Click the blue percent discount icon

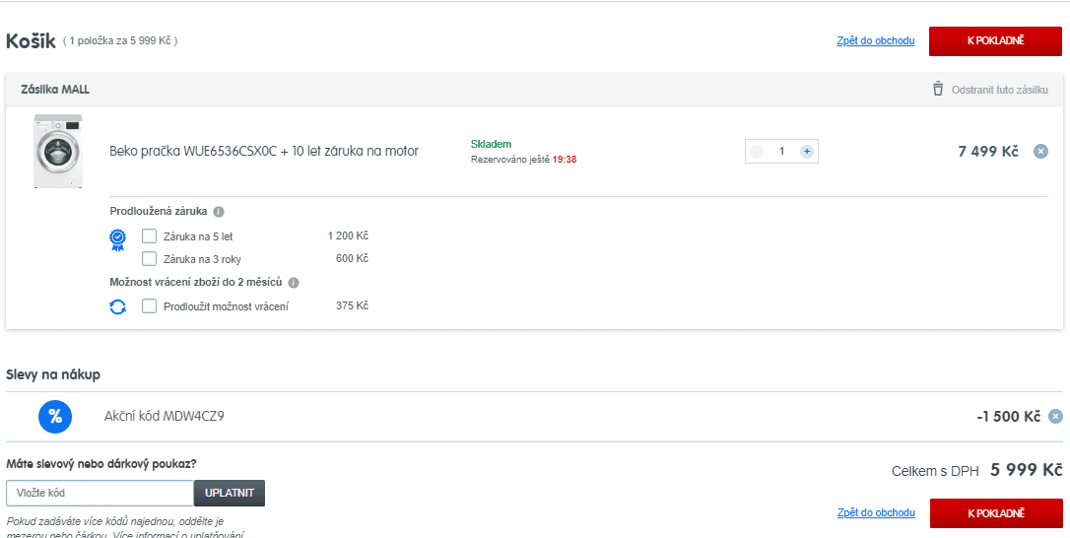(x=55, y=417)
